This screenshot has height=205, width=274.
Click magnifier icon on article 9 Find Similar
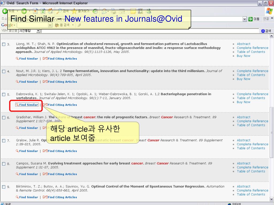[17, 197]
